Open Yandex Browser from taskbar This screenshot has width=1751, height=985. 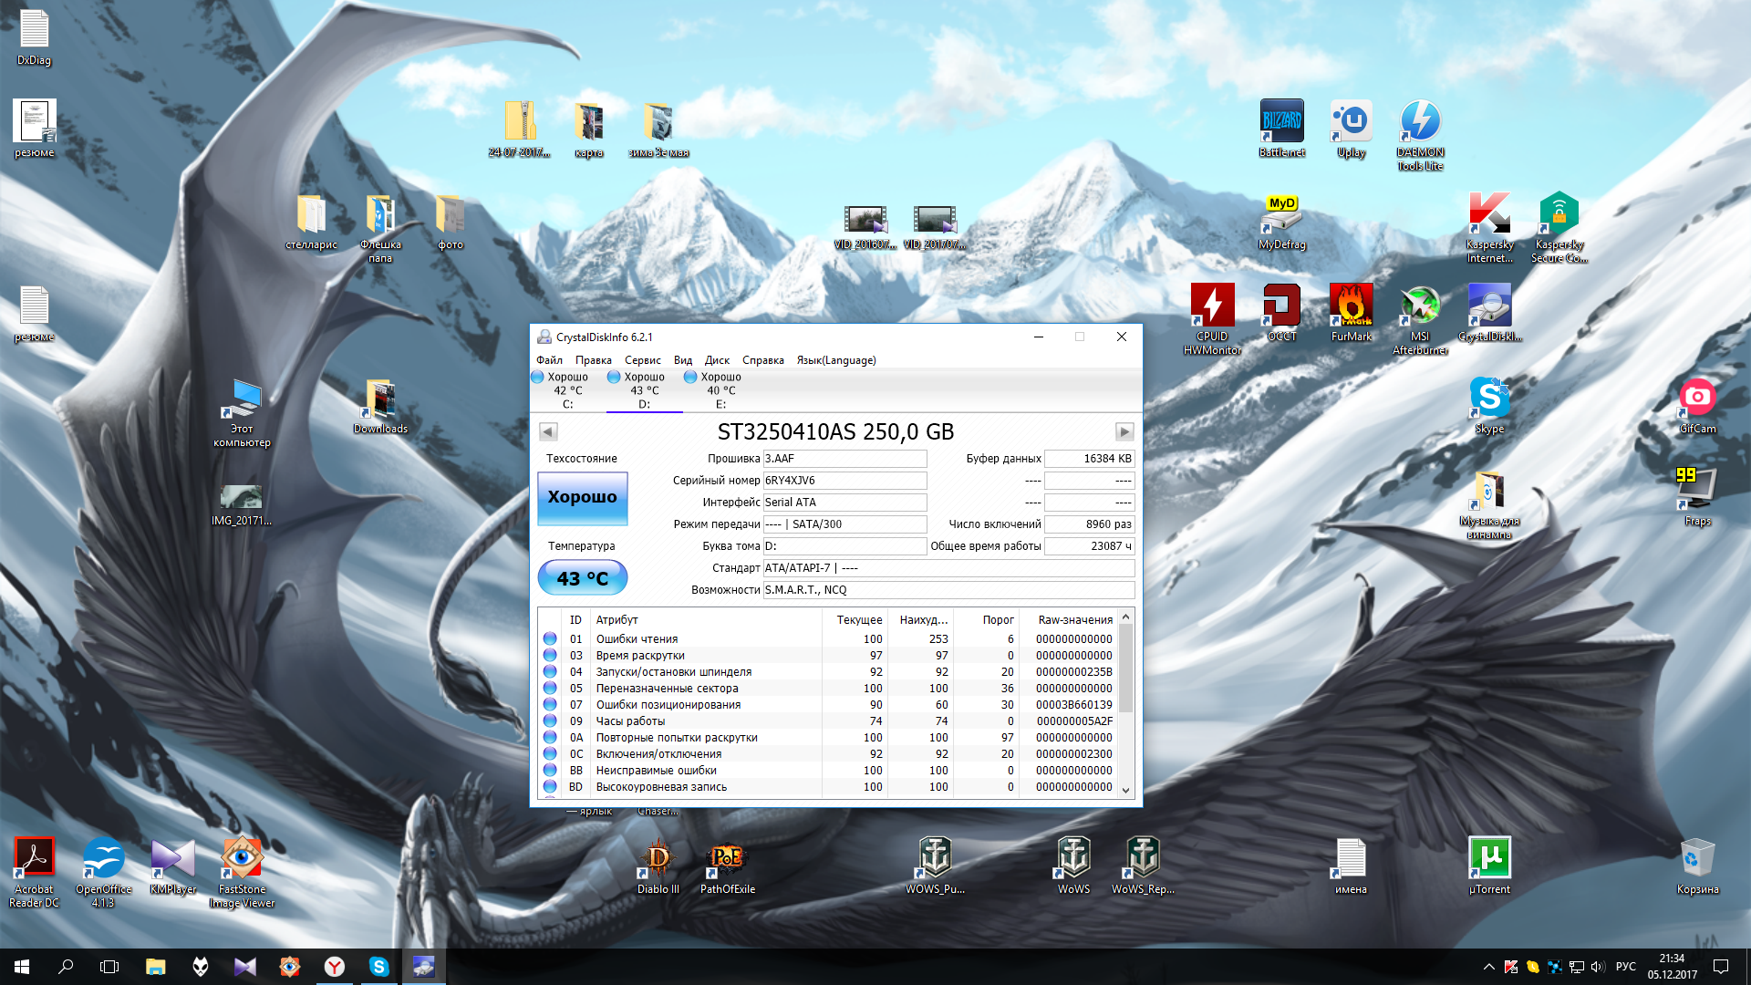point(335,967)
